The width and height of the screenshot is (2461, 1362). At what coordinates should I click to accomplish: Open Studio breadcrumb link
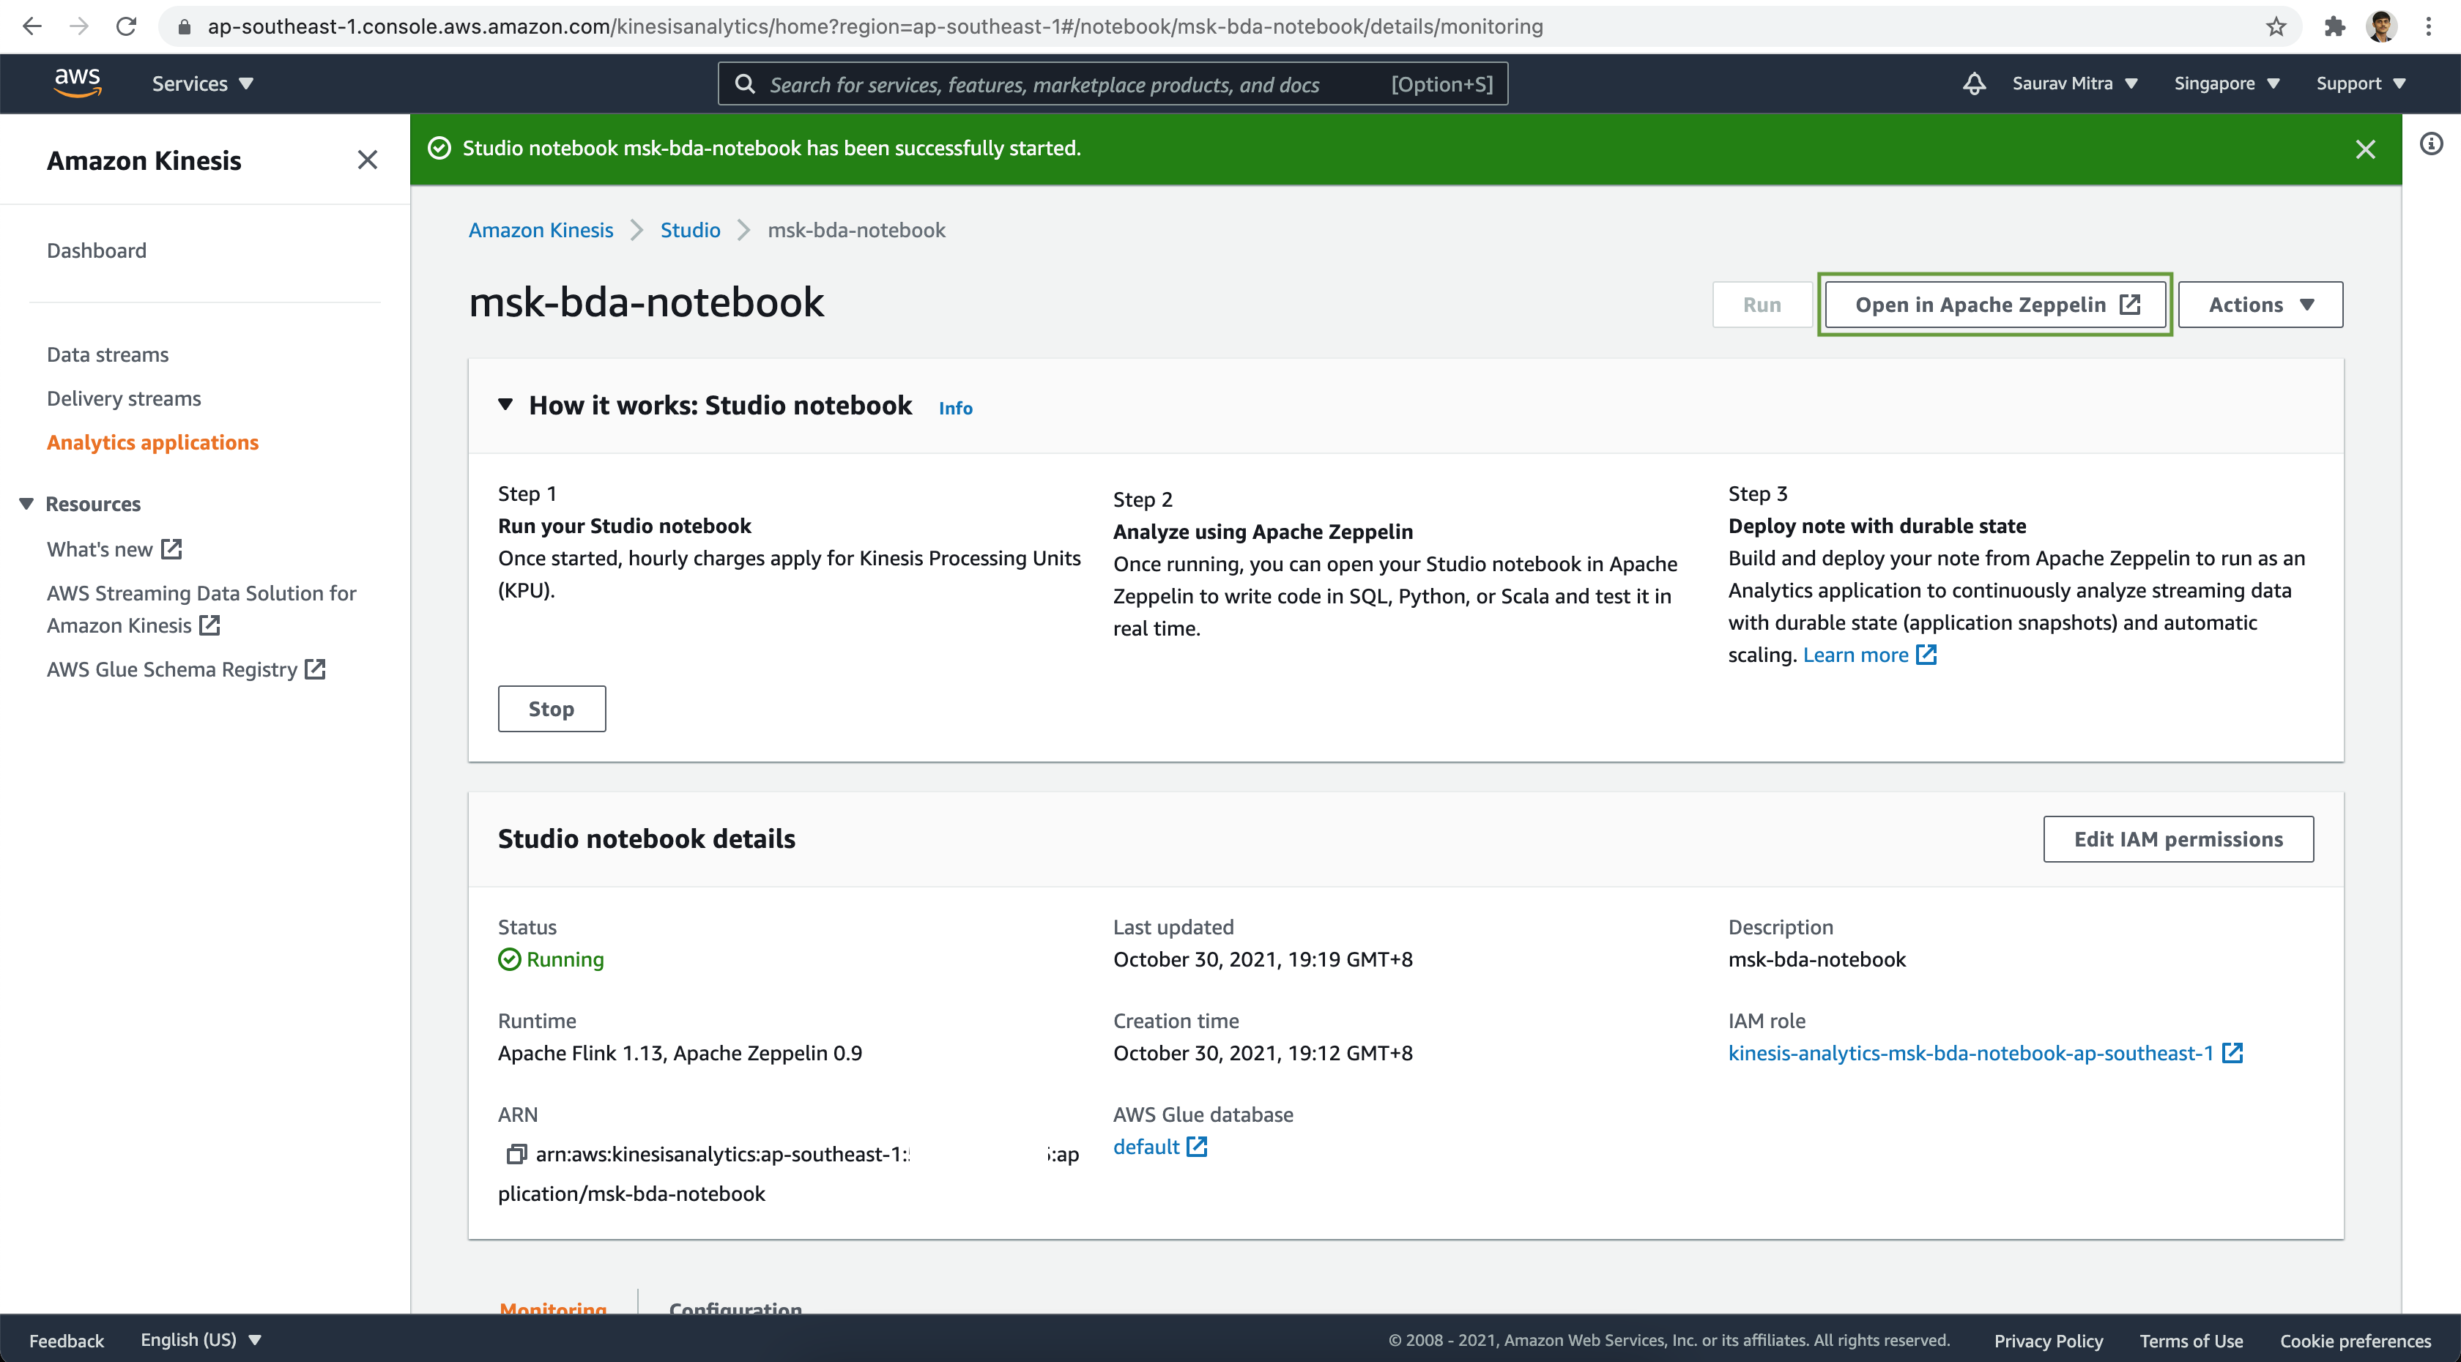690,230
